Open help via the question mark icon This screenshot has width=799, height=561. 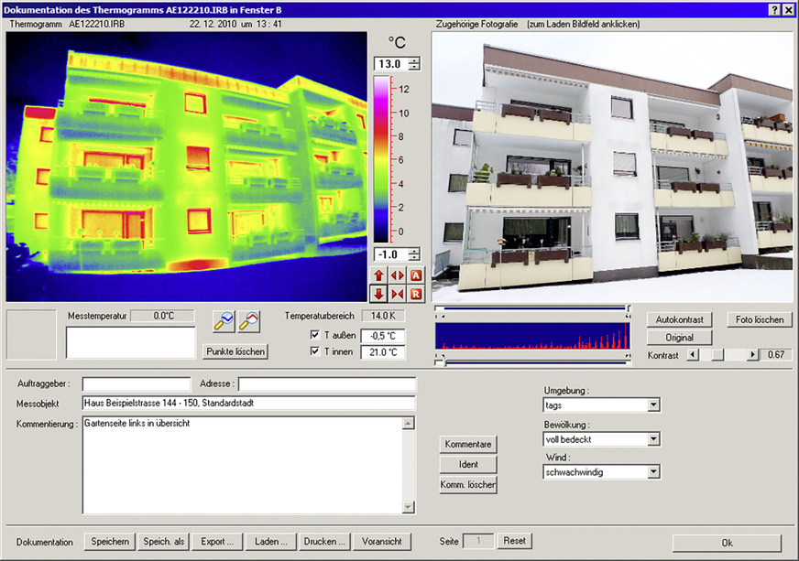tap(776, 9)
